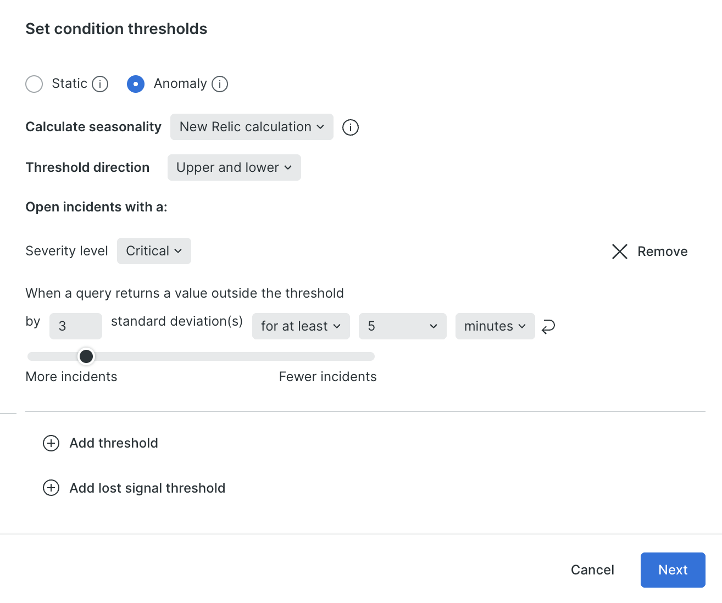This screenshot has width=722, height=603.
Task: Click the Cancel button
Action: point(592,570)
